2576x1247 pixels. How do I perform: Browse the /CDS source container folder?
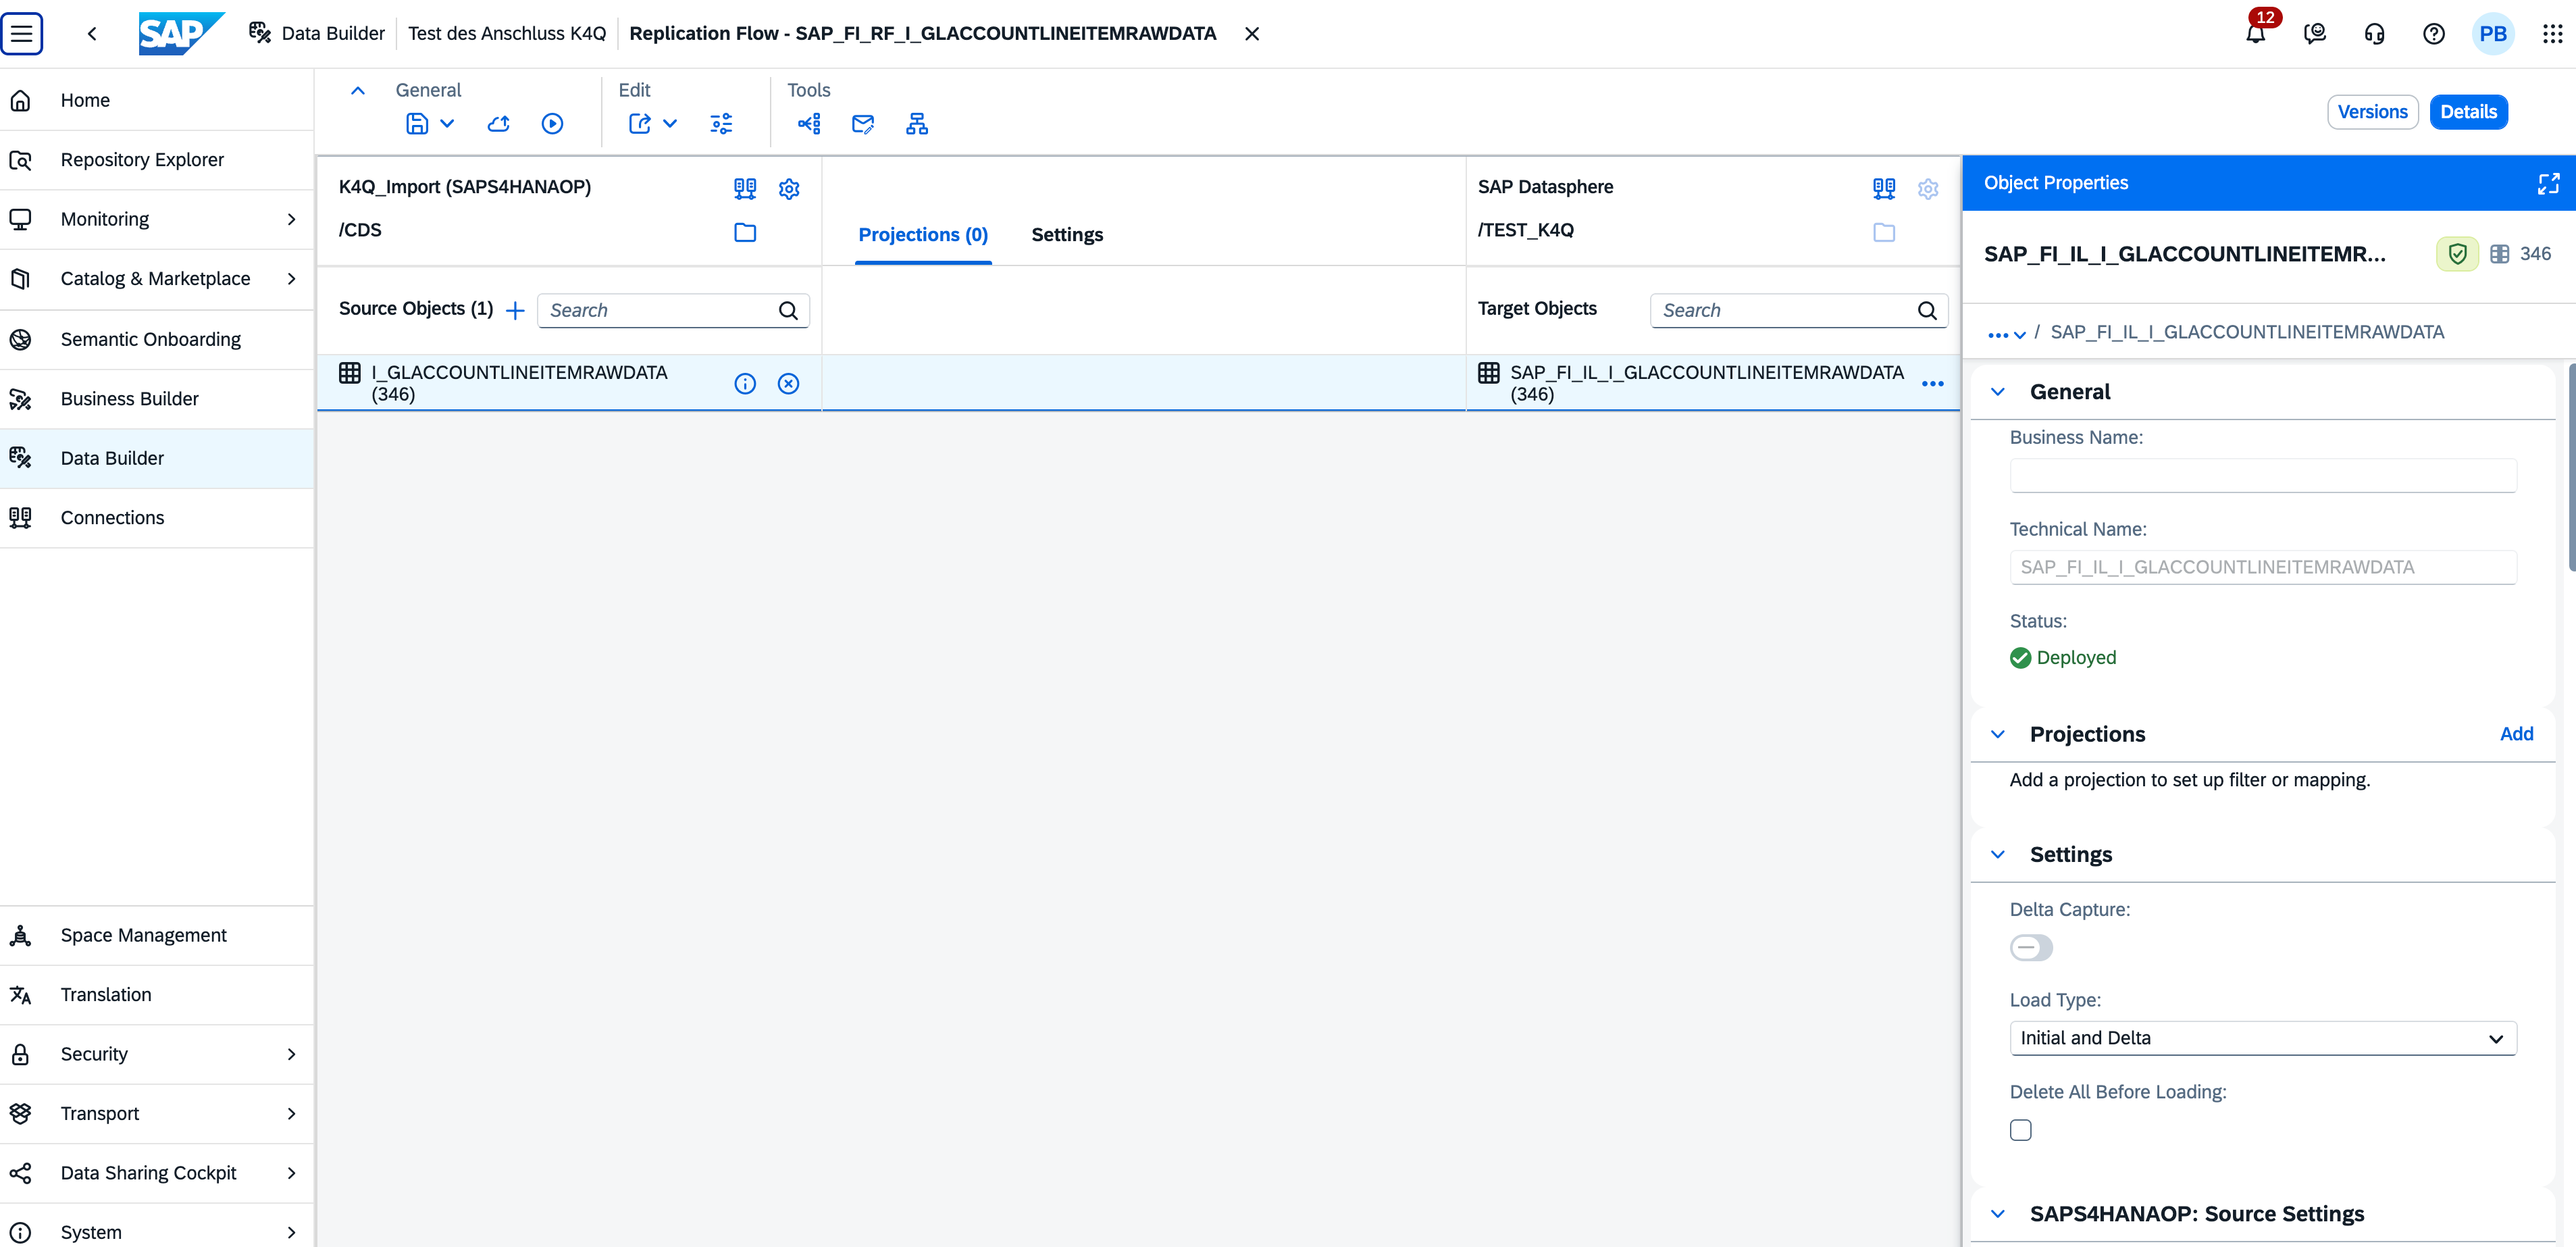pos(745,232)
